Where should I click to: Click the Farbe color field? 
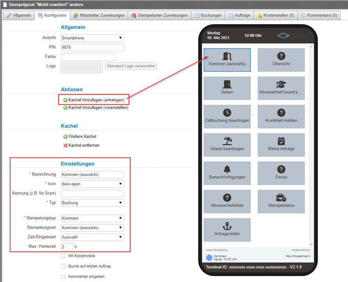click(x=92, y=56)
